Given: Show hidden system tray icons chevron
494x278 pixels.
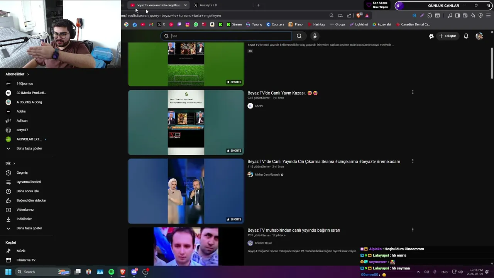Looking at the screenshot, I should 418,272.
